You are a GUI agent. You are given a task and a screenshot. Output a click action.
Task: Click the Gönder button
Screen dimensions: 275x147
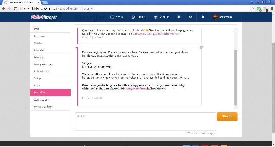[x=227, y=117]
